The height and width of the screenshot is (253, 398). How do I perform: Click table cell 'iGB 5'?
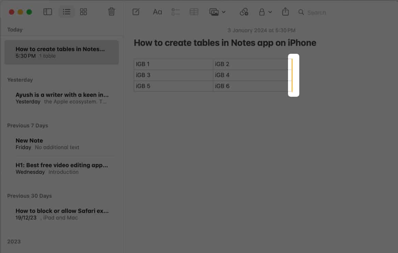[173, 86]
